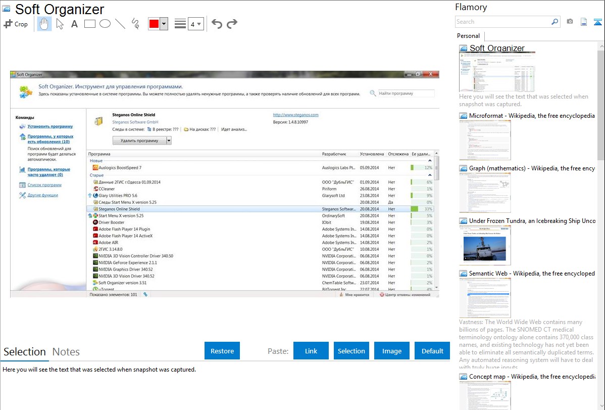605x410 pixels.
Task: Undo the last edit
Action: pyautogui.click(x=217, y=24)
